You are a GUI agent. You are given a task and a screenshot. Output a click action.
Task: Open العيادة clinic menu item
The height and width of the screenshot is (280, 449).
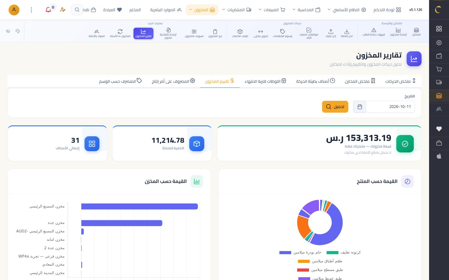pos(113,10)
